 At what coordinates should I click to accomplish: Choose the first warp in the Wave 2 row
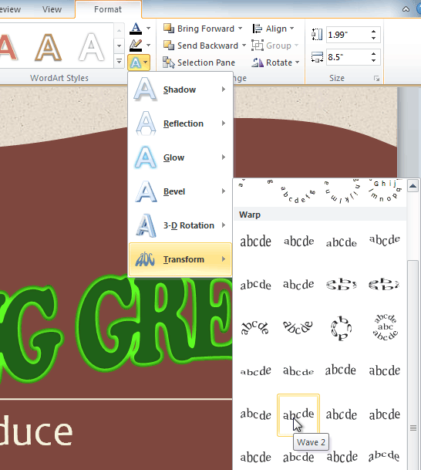click(x=255, y=415)
